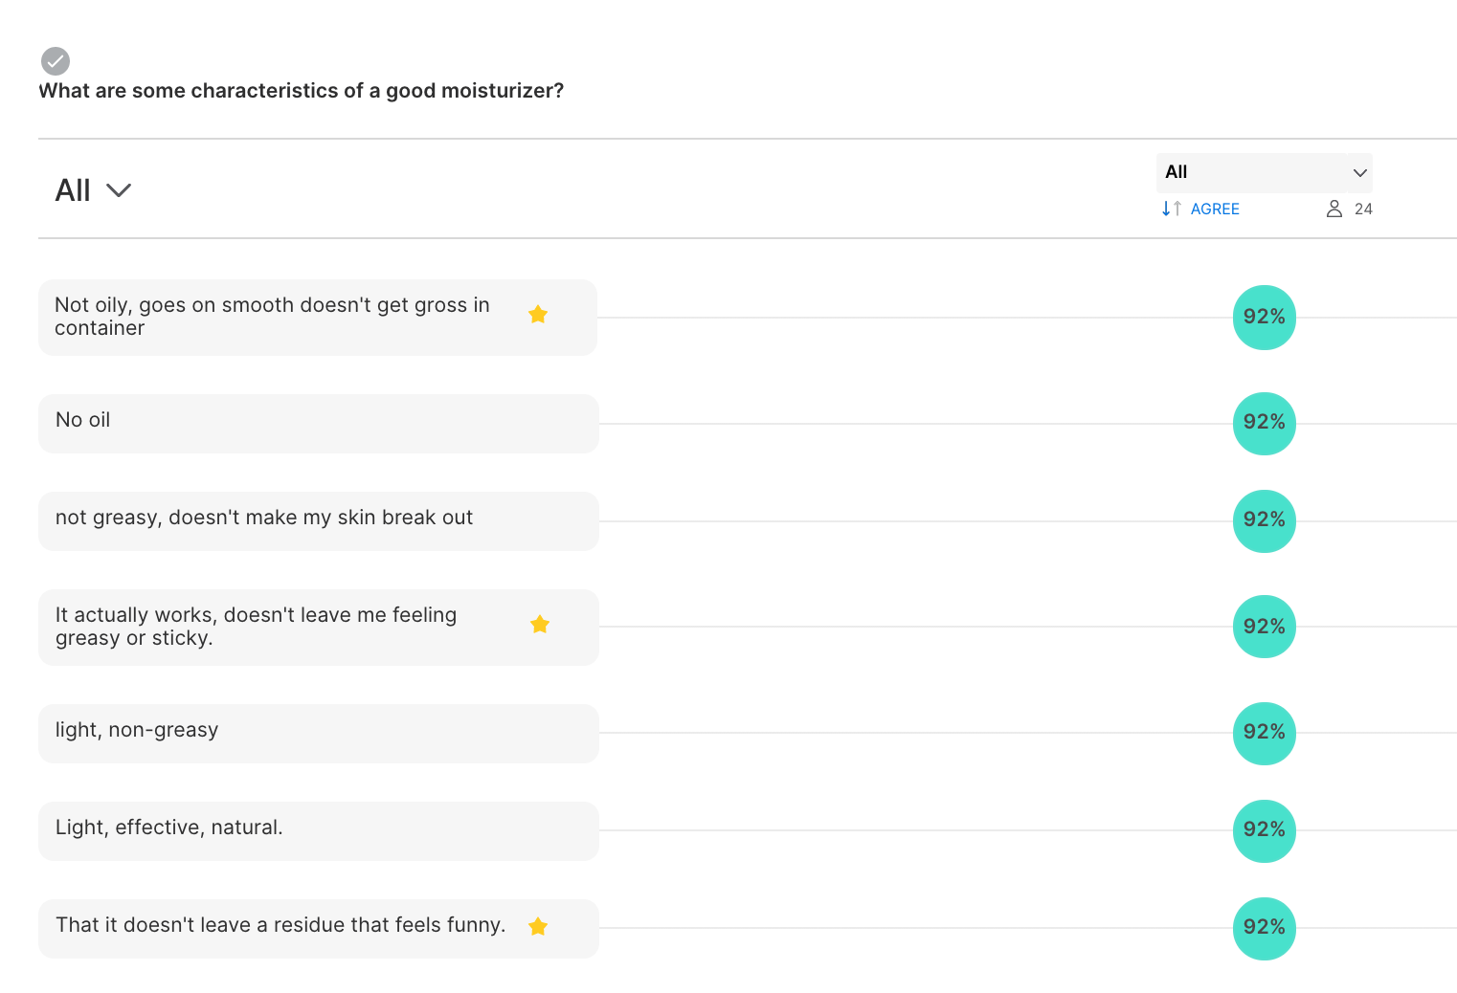Click the sort arrows icon beside AGREE
The width and height of the screenshot is (1457, 993).
pos(1171,209)
